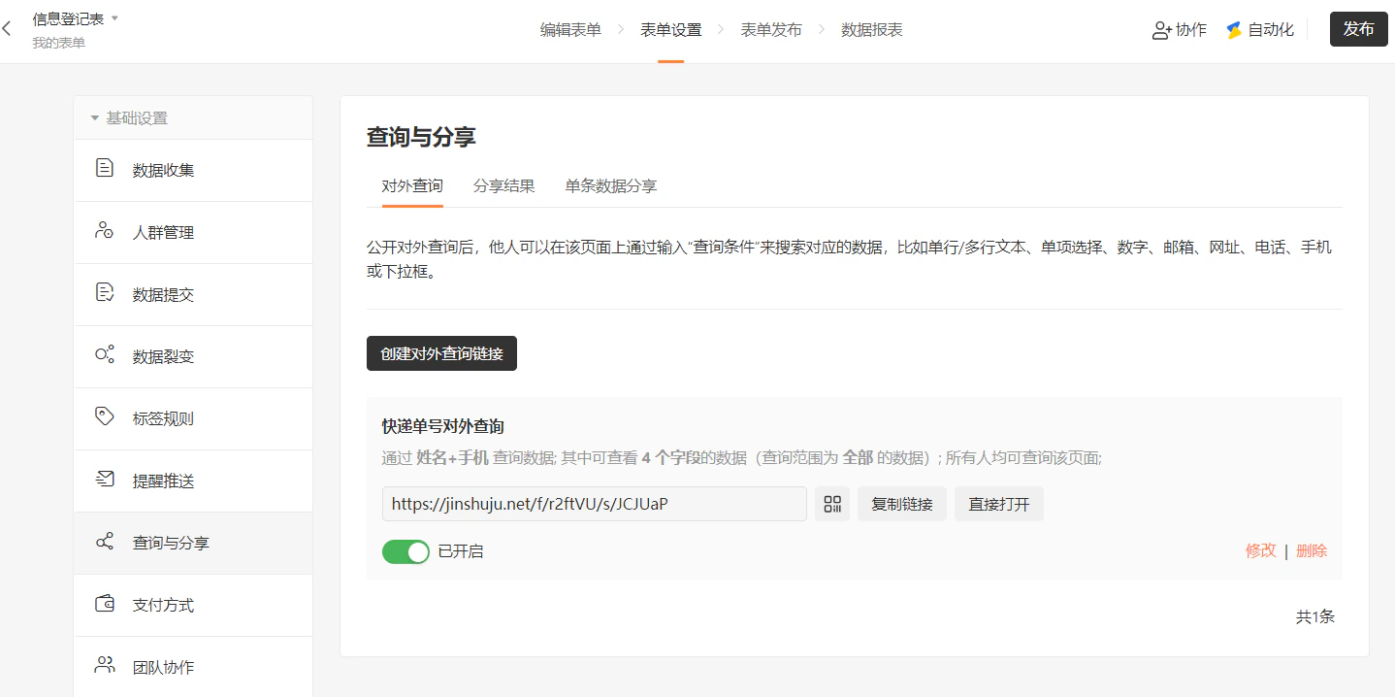Open 人群管理 settings
The image size is (1395, 697).
193,232
